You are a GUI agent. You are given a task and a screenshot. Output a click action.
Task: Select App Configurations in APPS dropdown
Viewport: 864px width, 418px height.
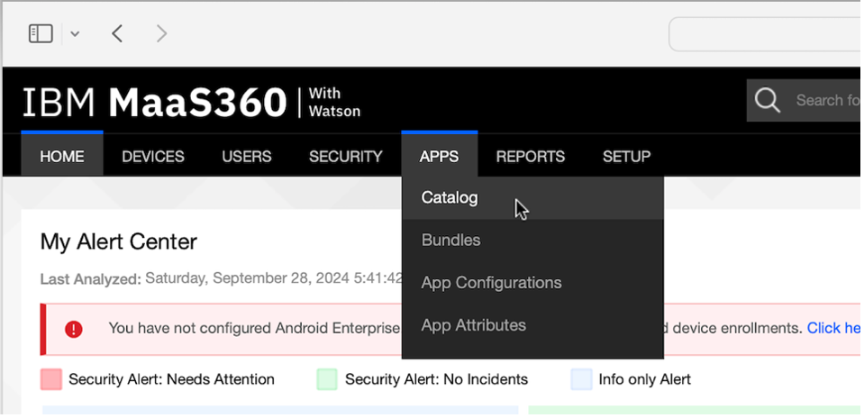532,283
